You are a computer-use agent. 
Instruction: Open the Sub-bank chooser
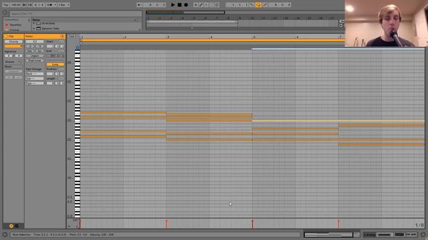[x=35, y=79]
